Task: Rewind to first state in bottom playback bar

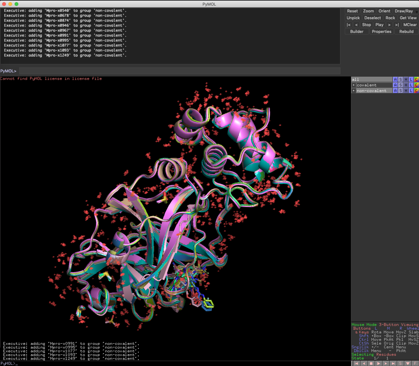Action: click(356, 363)
